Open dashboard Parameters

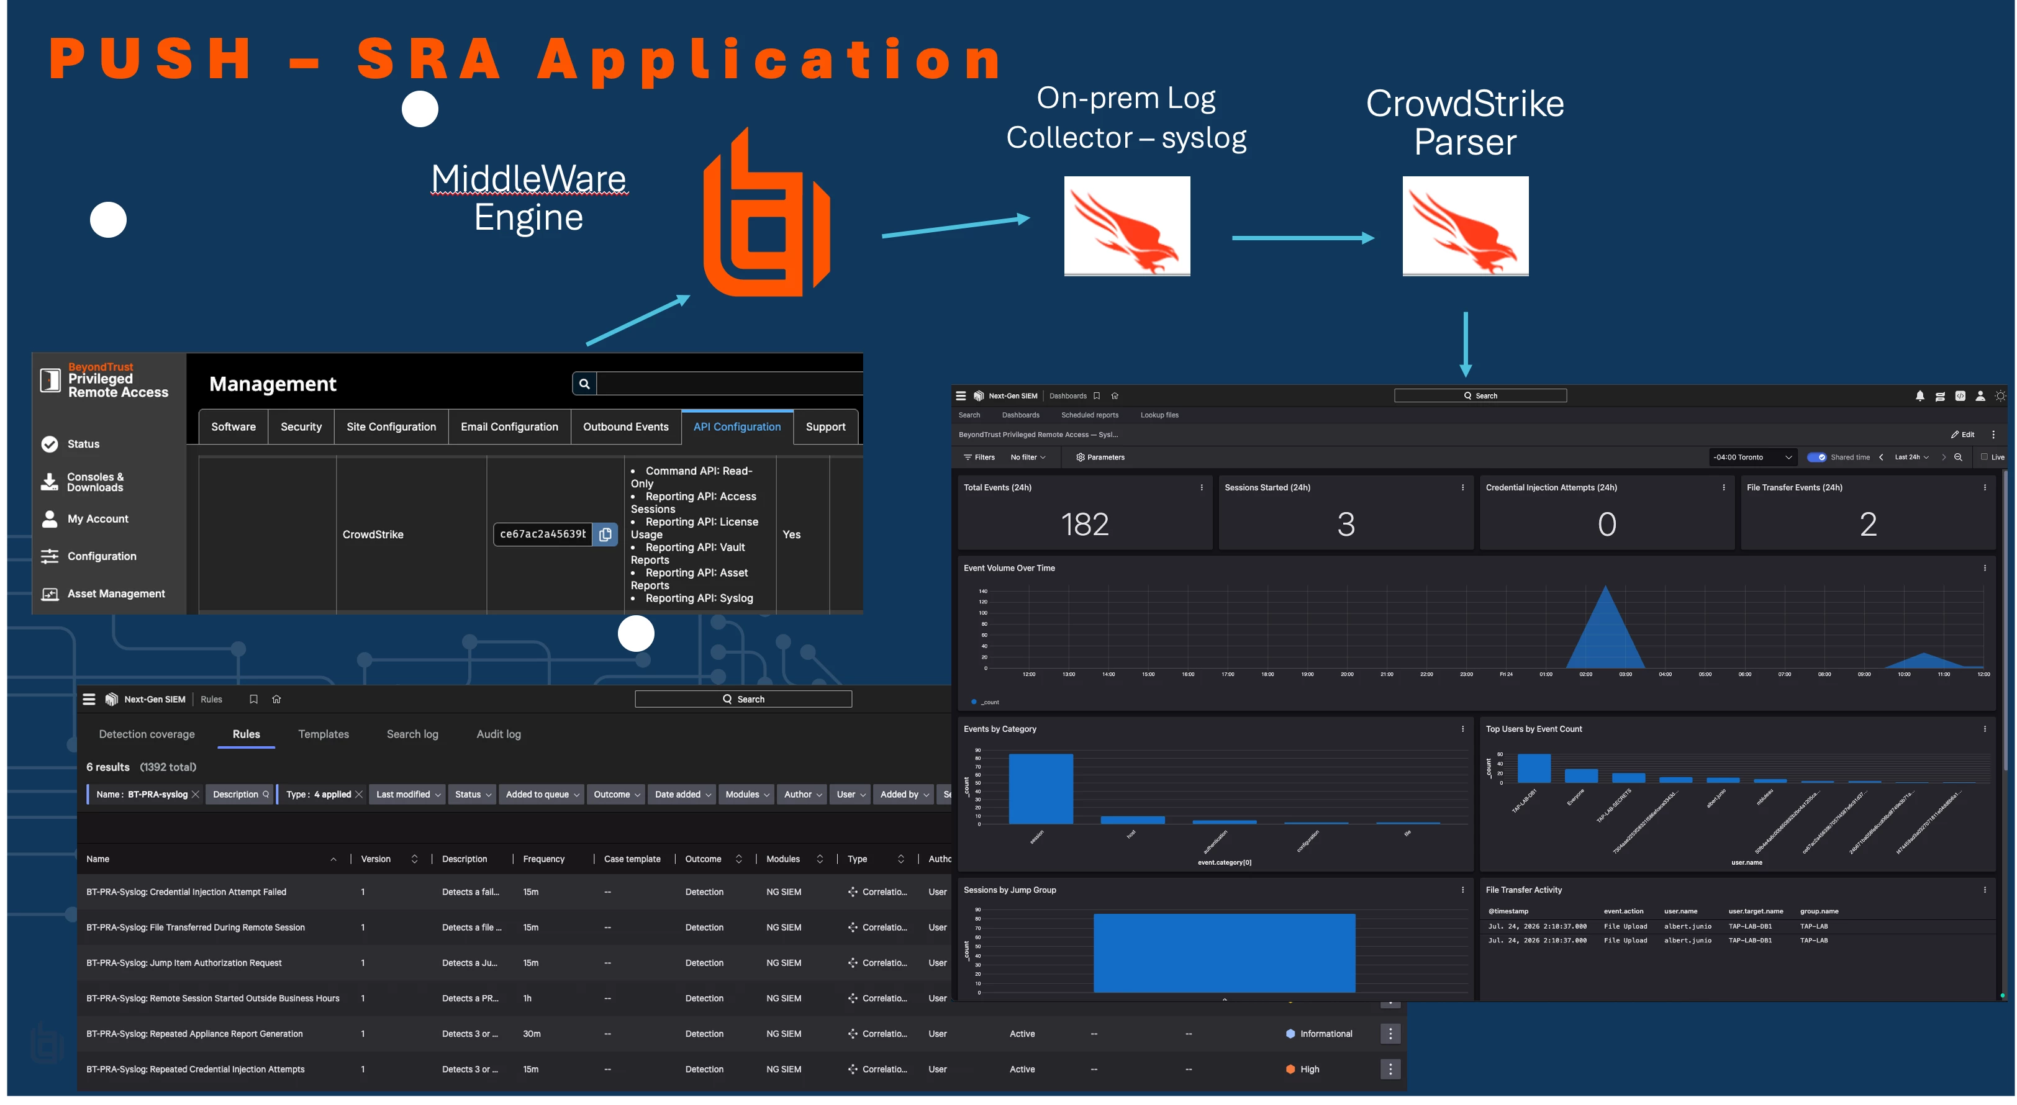tap(1101, 457)
